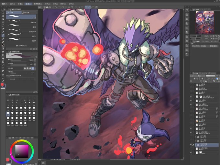Viewport: 220px width, 165px height.
Task: Toggle visibility of the selected layer folder
Action: tap(191, 145)
